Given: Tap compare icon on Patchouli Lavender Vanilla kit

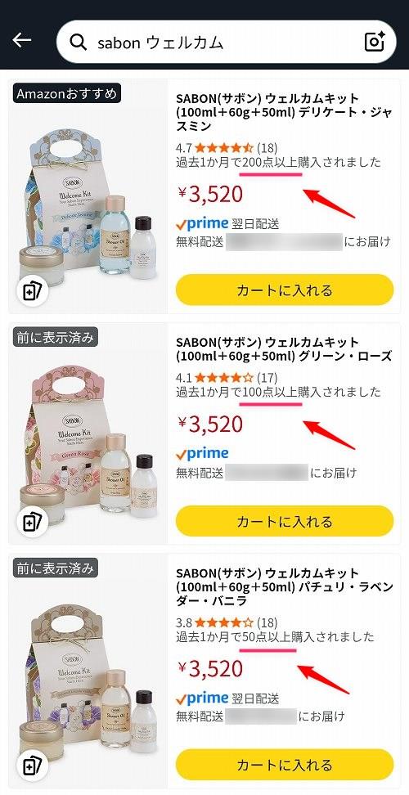Looking at the screenshot, I should point(33,766).
